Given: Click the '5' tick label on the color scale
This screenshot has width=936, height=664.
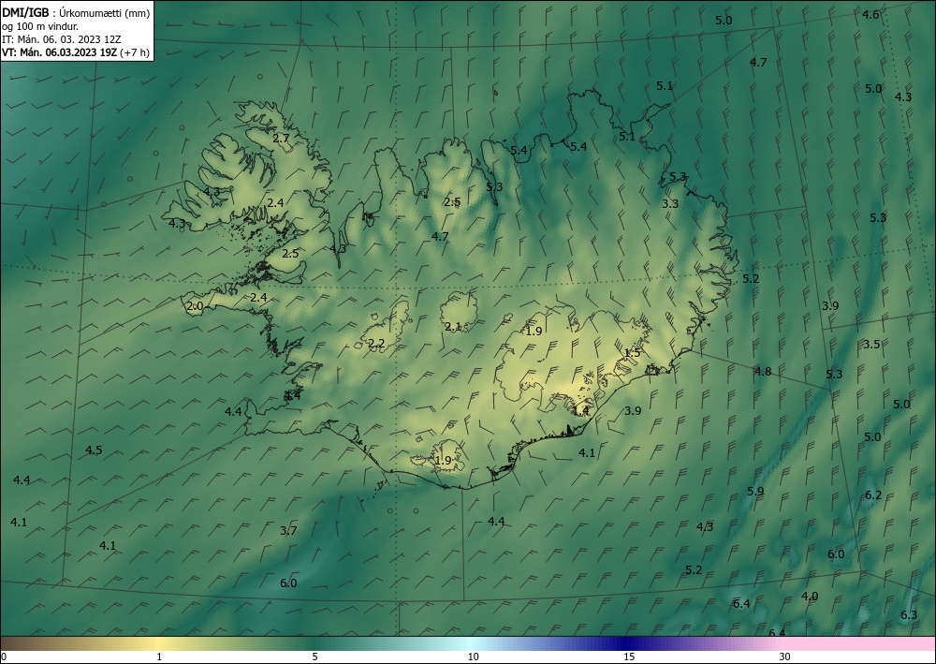Looking at the screenshot, I should tap(315, 657).
